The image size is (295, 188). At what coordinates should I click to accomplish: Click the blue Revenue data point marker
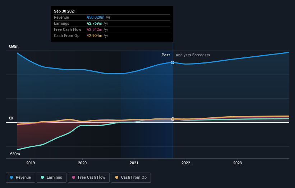[x=172, y=62]
